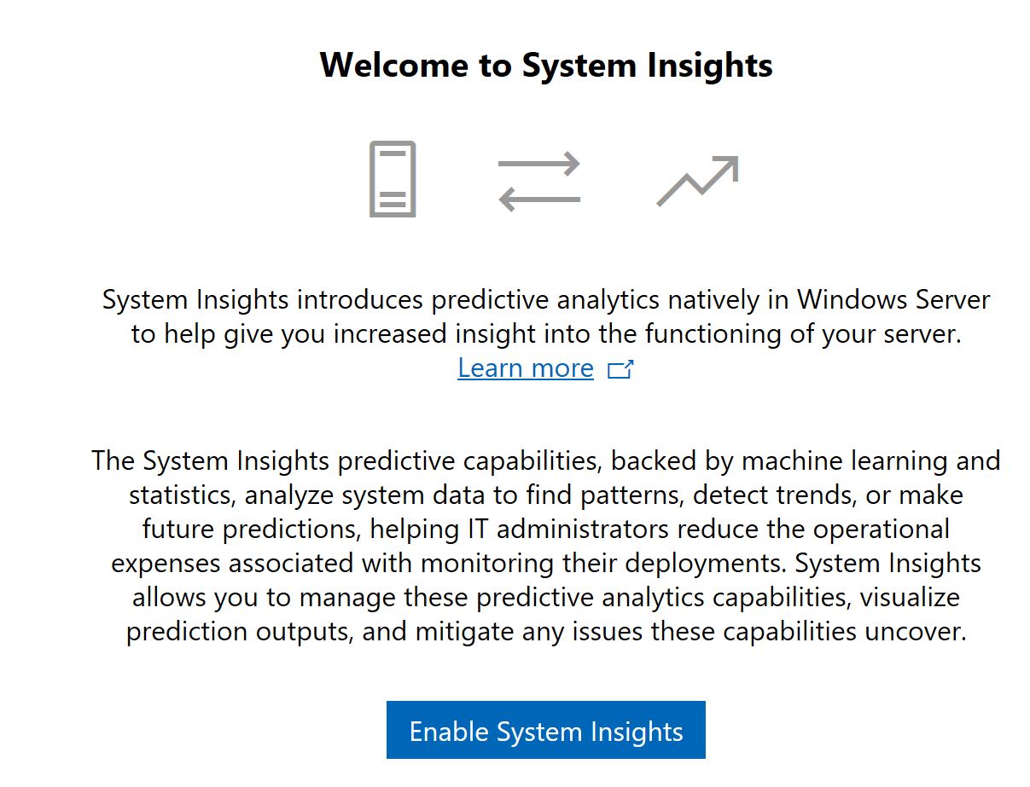Click the paragraph describing predictive capabilities

[546, 547]
